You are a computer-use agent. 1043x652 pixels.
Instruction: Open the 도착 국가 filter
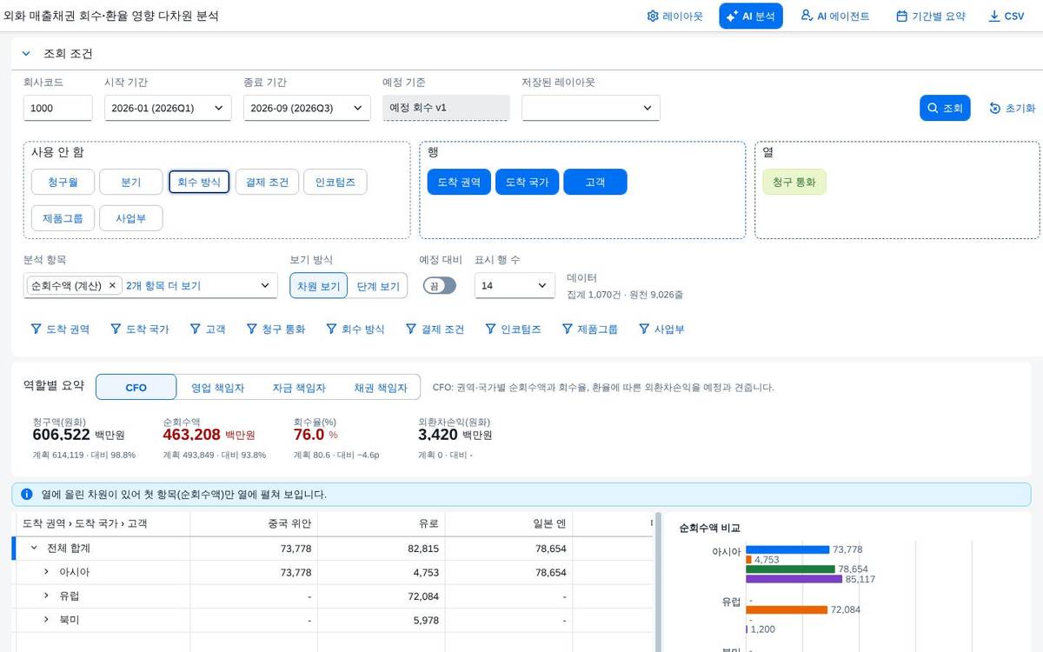(x=140, y=329)
